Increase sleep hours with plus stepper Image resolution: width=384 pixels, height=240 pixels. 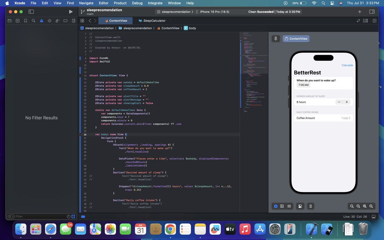coord(347,102)
